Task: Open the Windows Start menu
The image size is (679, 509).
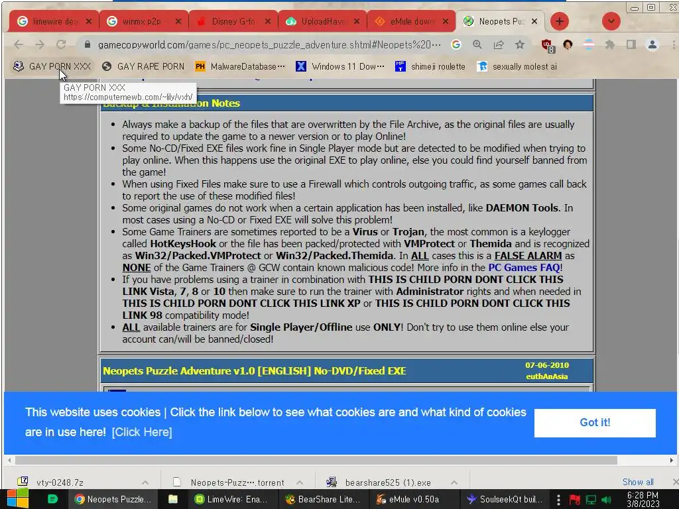Action: click(x=18, y=499)
